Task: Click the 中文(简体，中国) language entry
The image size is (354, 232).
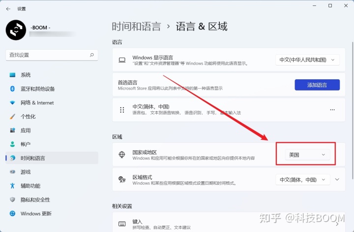Action: click(x=229, y=110)
